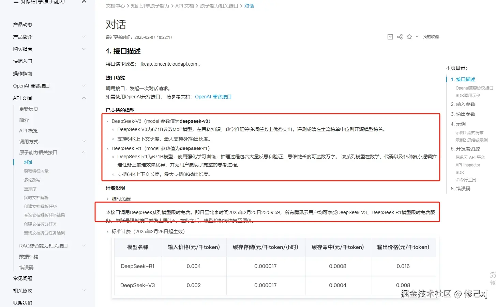Select 对话 in sidebar tree

point(28,162)
